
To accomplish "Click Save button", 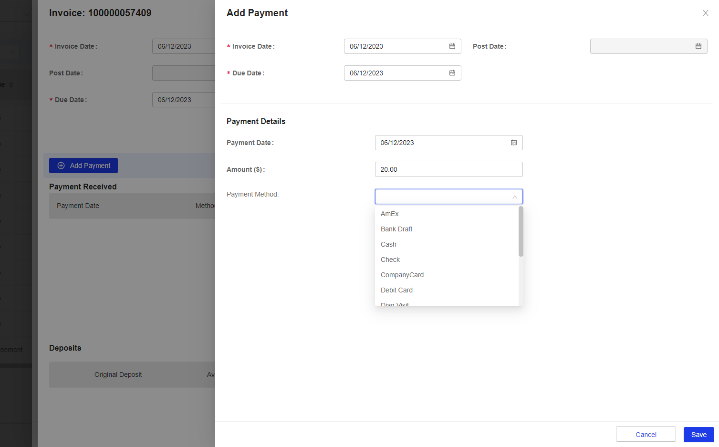I will [698, 435].
